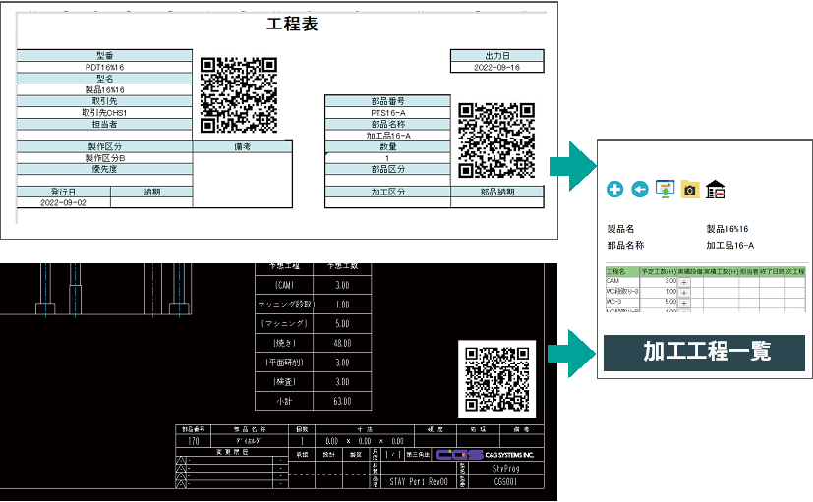Click the 製作区分B cell
The height and width of the screenshot is (502, 813).
104,158
